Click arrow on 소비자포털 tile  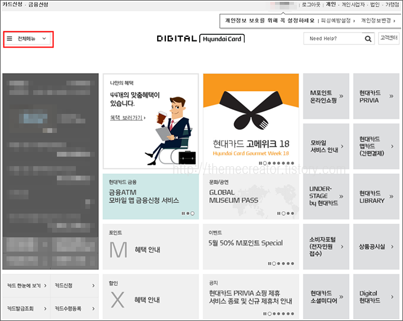[342, 247]
